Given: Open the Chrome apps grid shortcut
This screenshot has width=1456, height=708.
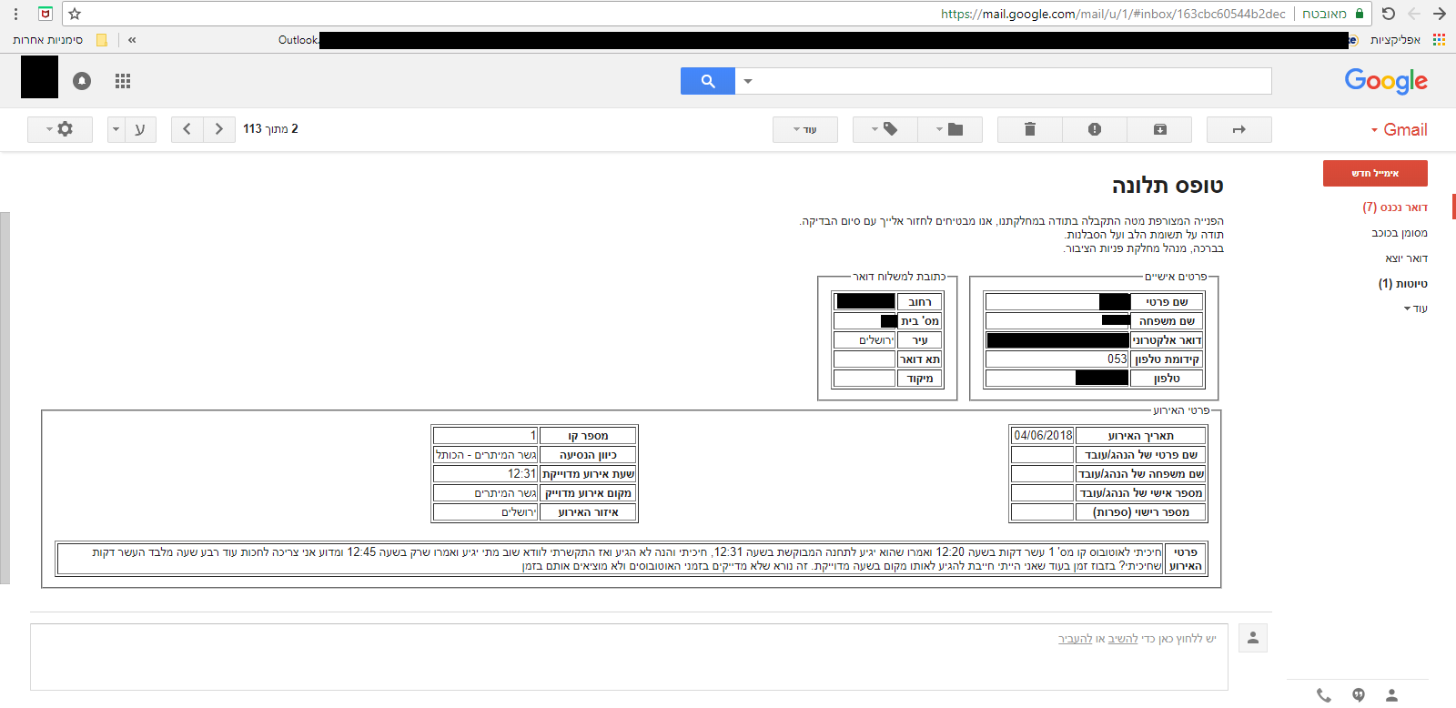Looking at the screenshot, I should (1439, 40).
